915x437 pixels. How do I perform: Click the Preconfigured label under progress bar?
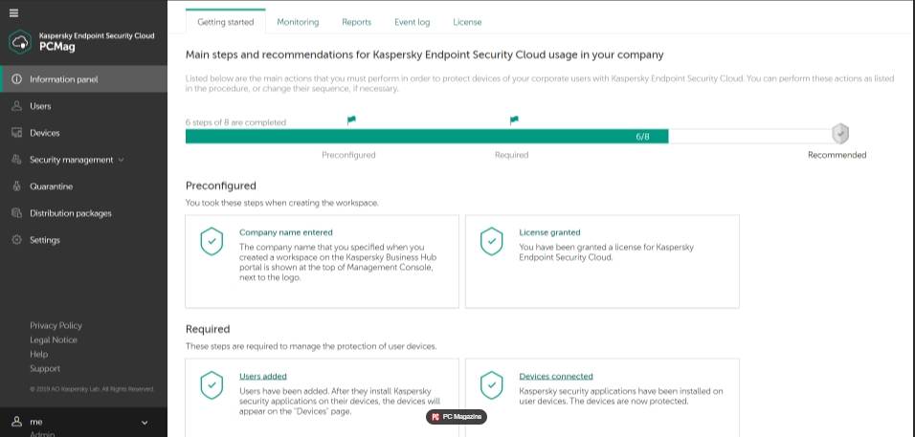[349, 155]
